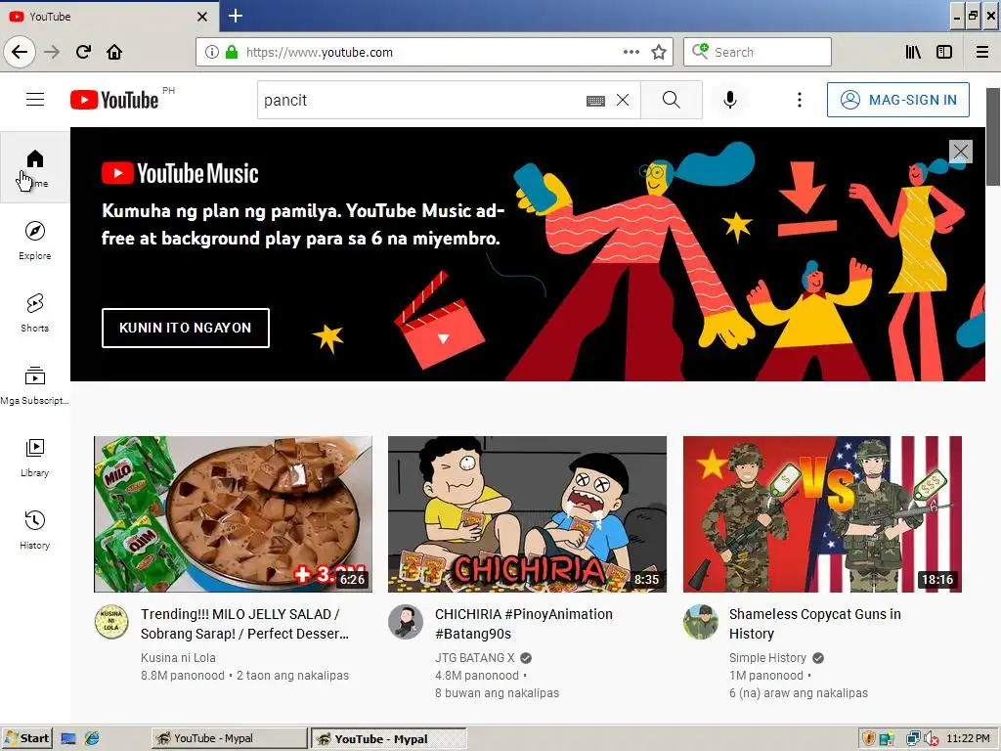The width and height of the screenshot is (1001, 751).
Task: Open a new tab with the plus
Action: 236,16
